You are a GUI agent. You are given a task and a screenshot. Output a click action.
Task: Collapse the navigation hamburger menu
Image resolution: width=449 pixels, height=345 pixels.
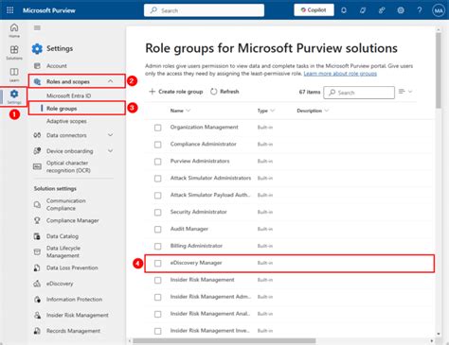[x=37, y=28]
